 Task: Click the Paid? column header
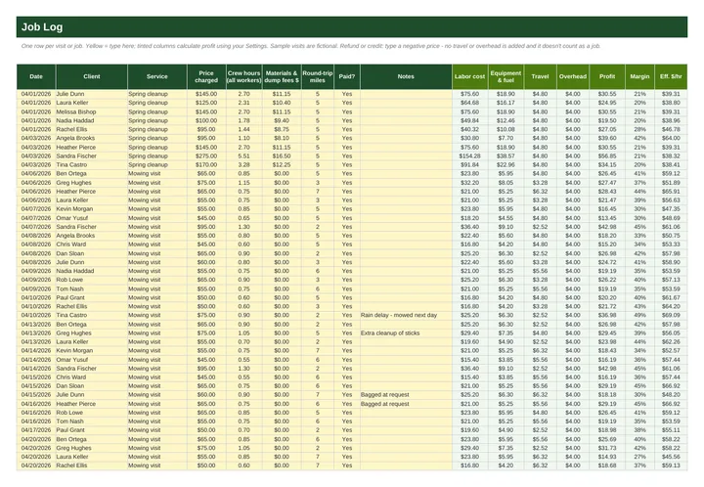tap(346, 76)
